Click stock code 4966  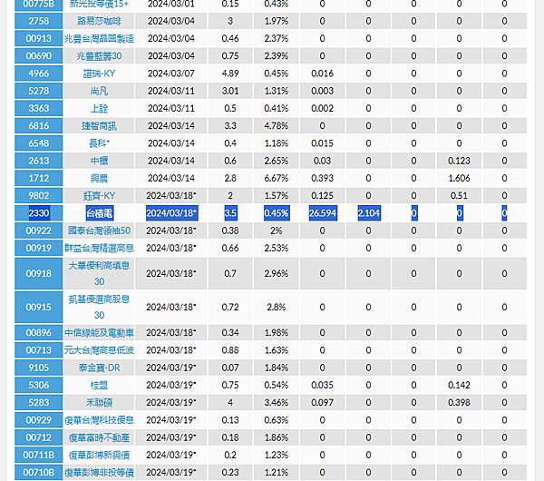(x=38, y=74)
